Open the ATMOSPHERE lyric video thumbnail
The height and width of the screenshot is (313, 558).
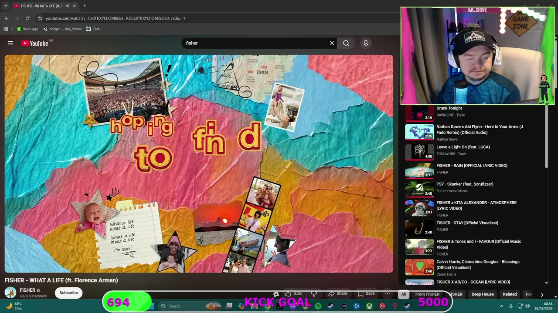click(419, 208)
